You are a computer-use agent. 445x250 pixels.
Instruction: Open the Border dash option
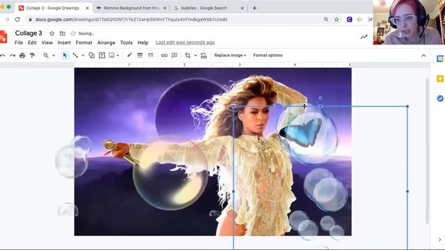point(150,56)
